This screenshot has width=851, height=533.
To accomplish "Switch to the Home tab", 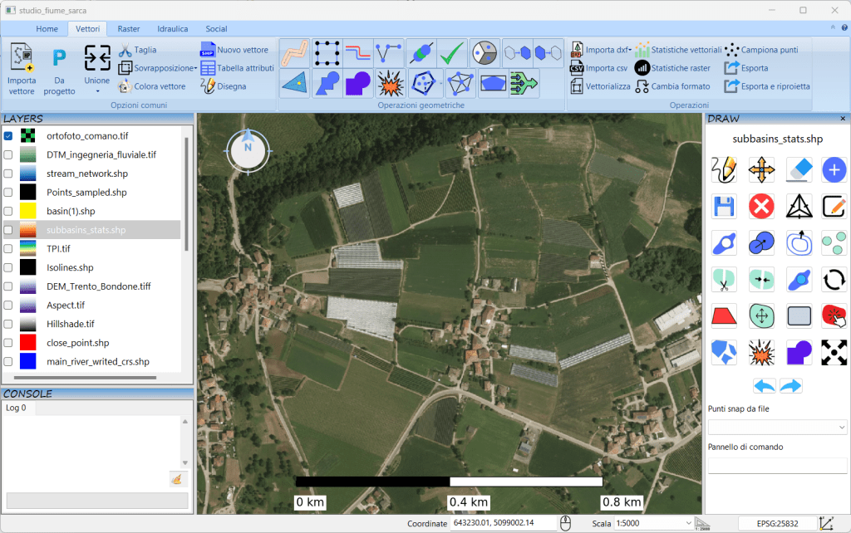I will coord(47,29).
